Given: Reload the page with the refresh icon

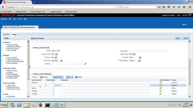Looking at the screenshot, I should [x=117, y=7].
